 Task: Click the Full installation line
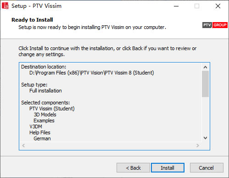pyautogui.click(x=45, y=91)
